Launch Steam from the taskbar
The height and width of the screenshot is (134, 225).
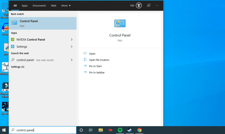(130, 130)
